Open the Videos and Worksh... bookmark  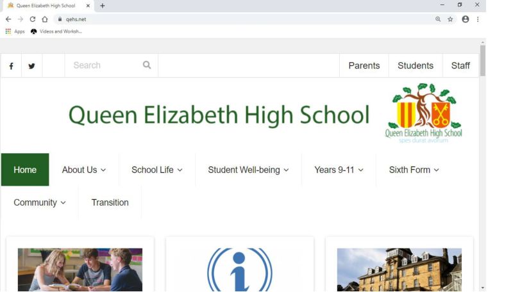pos(56,31)
